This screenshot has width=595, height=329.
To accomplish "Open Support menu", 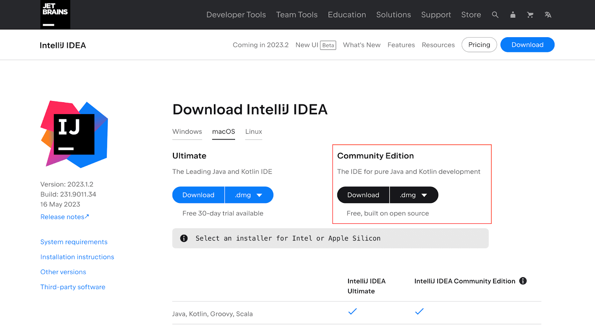I will pos(436,15).
